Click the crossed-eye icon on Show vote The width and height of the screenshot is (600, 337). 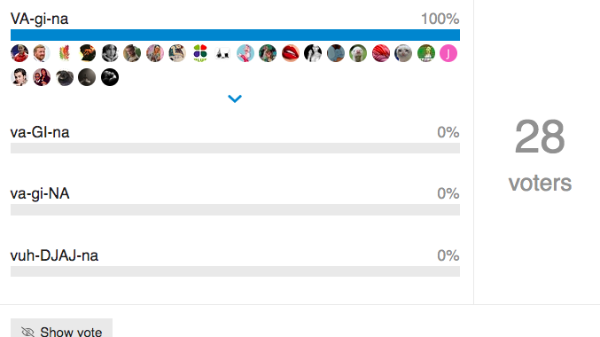click(x=28, y=332)
